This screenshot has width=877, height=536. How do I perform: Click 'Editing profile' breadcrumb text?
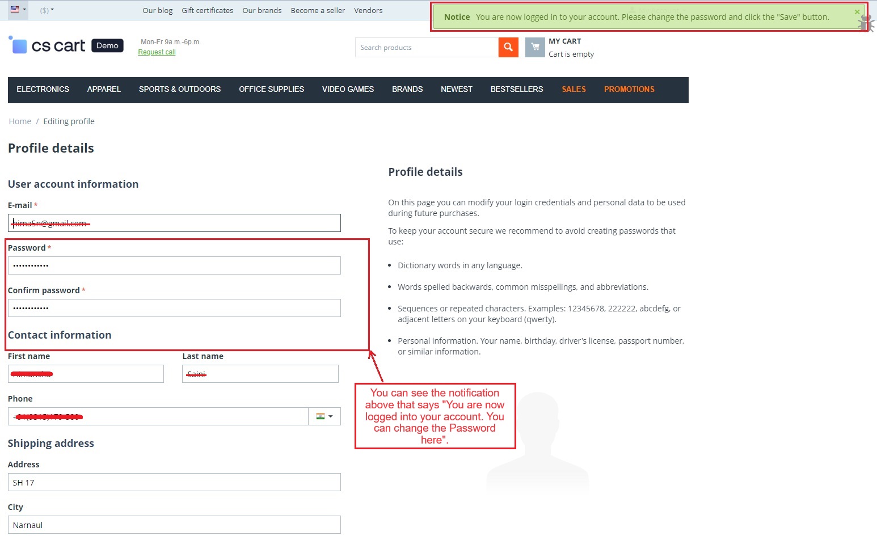click(69, 121)
